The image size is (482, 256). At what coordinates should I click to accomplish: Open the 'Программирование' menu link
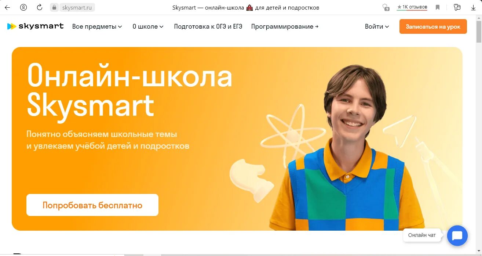coord(285,26)
